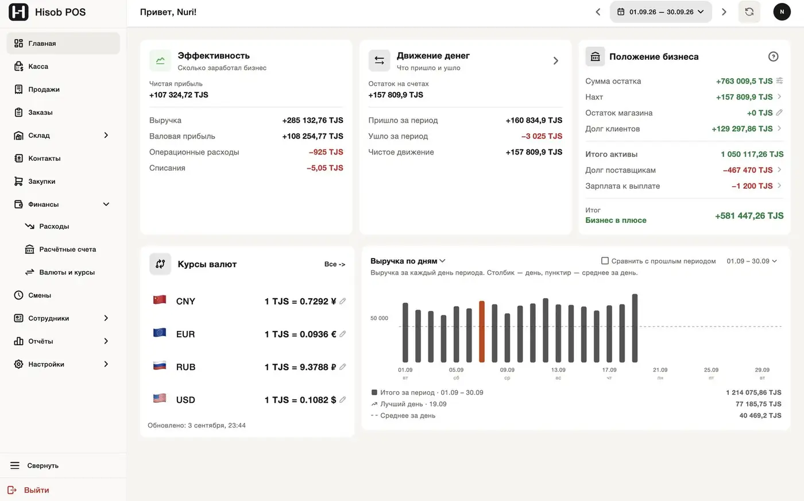Open the 01.09.26 — 30.09.26 date range picker
This screenshot has width=804, height=501.
click(660, 11)
